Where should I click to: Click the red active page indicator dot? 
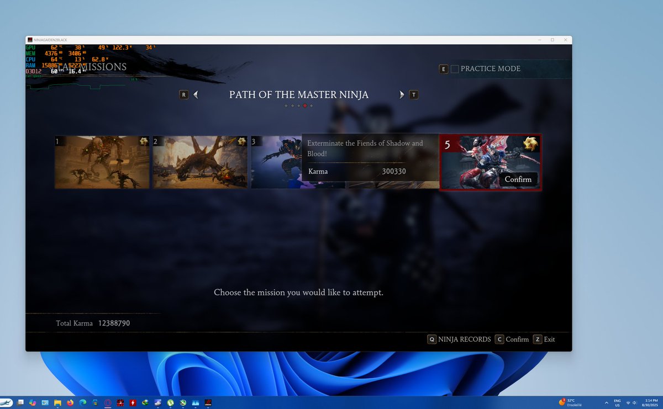305,105
